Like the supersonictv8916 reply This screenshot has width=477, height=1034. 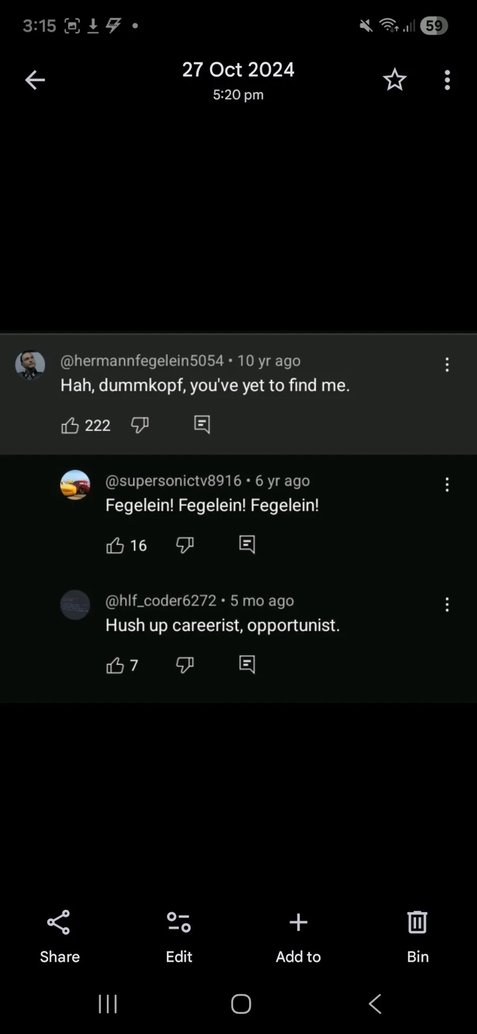point(115,545)
